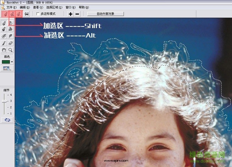Select the Touch-up Brush tool
Screen dimensions: 232x167
[x=4, y=43]
